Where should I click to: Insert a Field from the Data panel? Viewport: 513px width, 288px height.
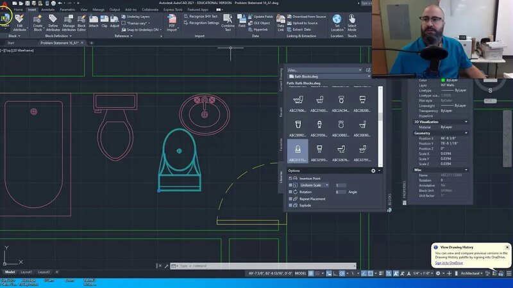[242, 21]
